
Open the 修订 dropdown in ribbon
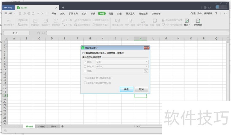[187, 25]
